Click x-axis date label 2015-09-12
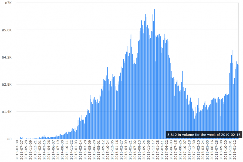 click(x=103, y=150)
